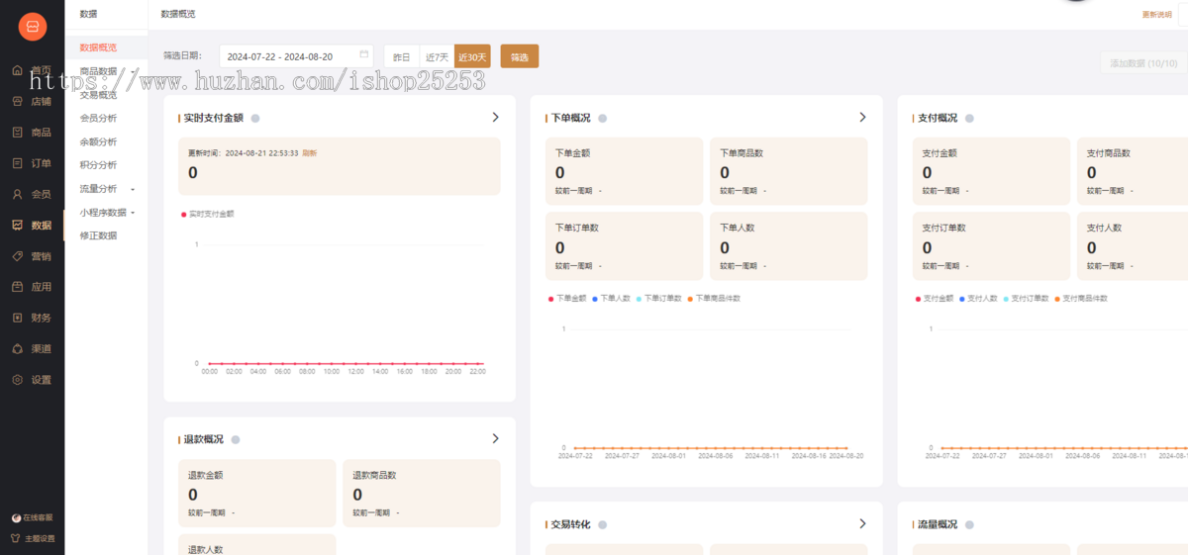Click the 退款金额 metric tile

(257, 493)
